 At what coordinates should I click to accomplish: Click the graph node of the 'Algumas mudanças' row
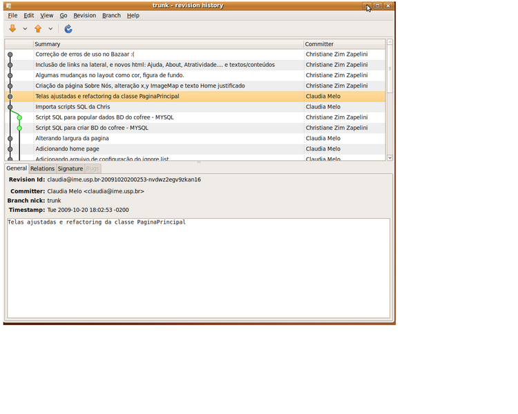[10, 76]
